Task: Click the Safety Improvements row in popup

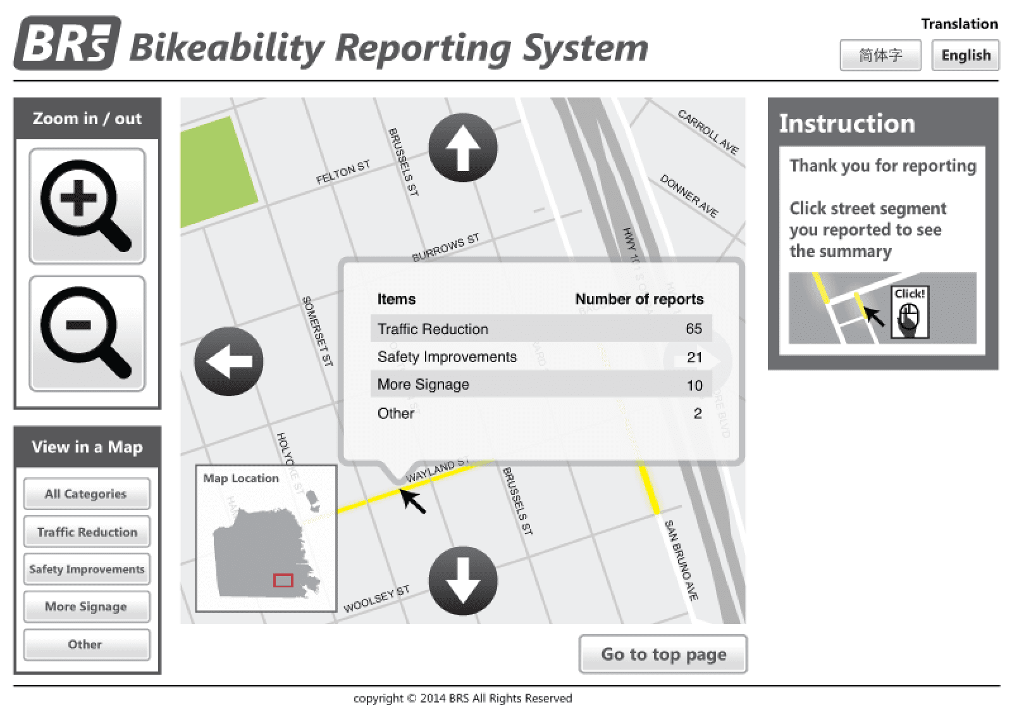Action: (541, 356)
